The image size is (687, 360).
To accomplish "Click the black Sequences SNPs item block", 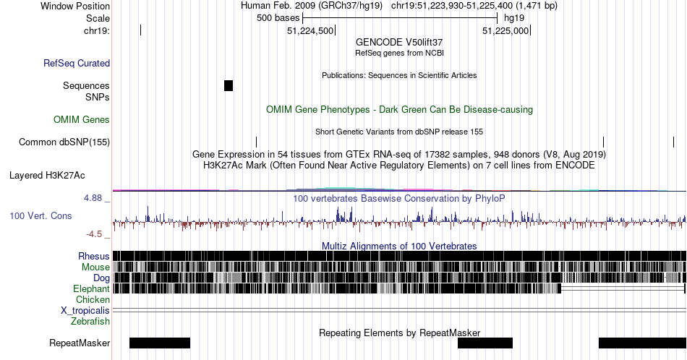I will click(x=229, y=86).
